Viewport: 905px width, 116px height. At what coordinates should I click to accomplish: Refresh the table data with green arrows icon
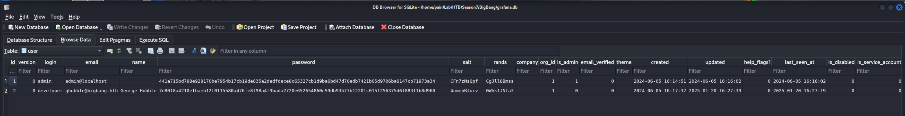(x=119, y=51)
